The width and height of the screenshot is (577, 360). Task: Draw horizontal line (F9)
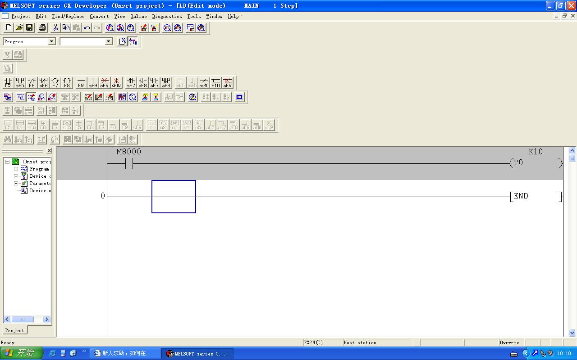(81, 83)
